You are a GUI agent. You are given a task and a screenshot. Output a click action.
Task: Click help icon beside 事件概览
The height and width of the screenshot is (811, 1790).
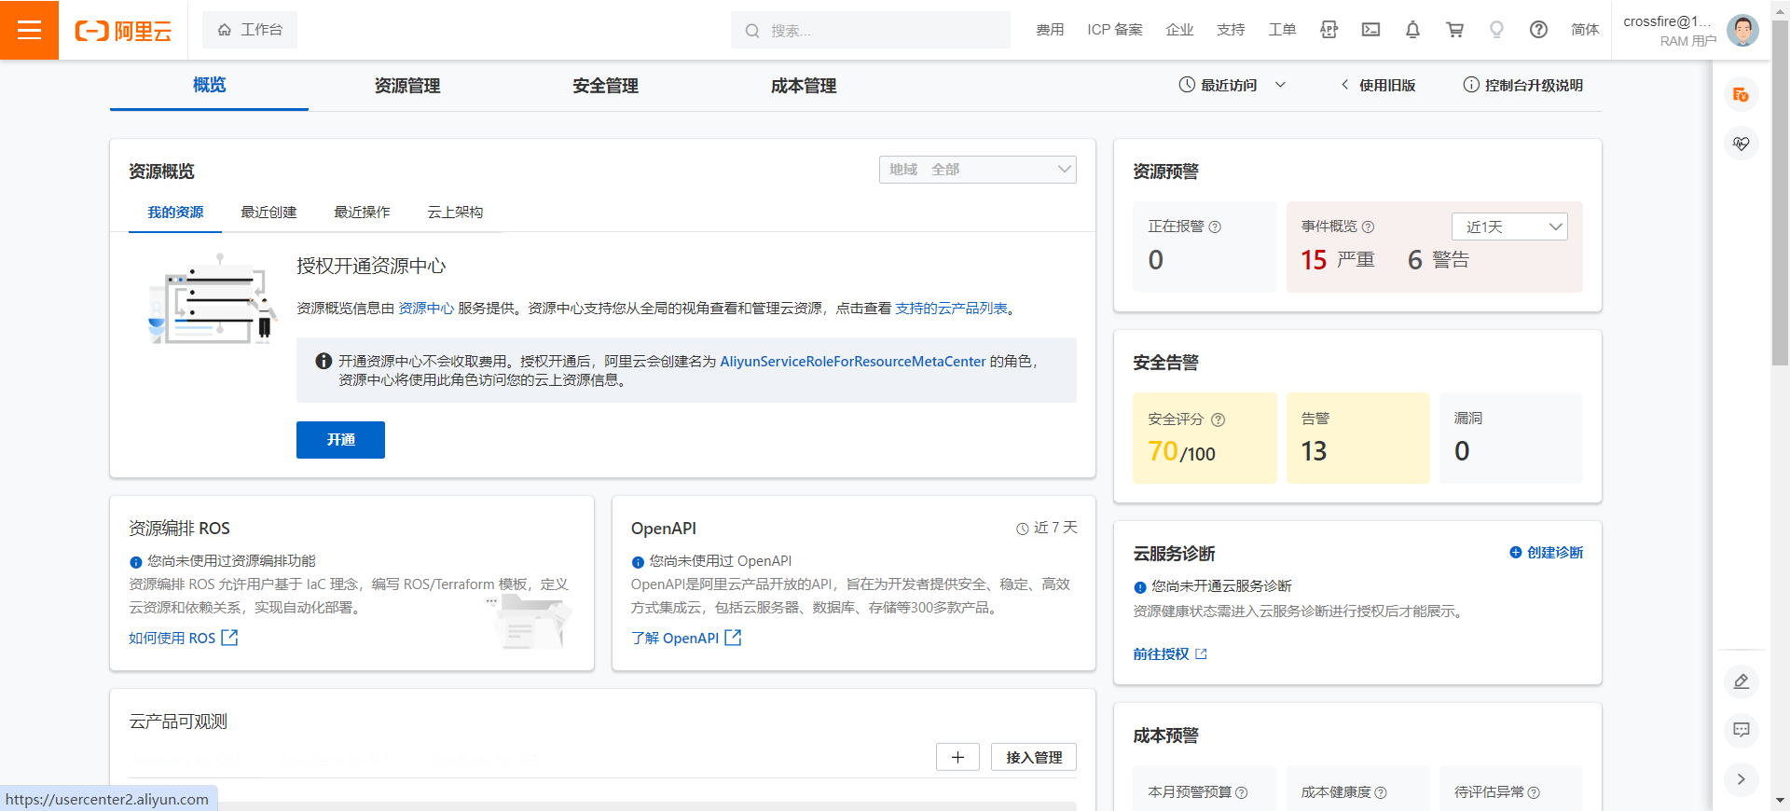tap(1368, 227)
